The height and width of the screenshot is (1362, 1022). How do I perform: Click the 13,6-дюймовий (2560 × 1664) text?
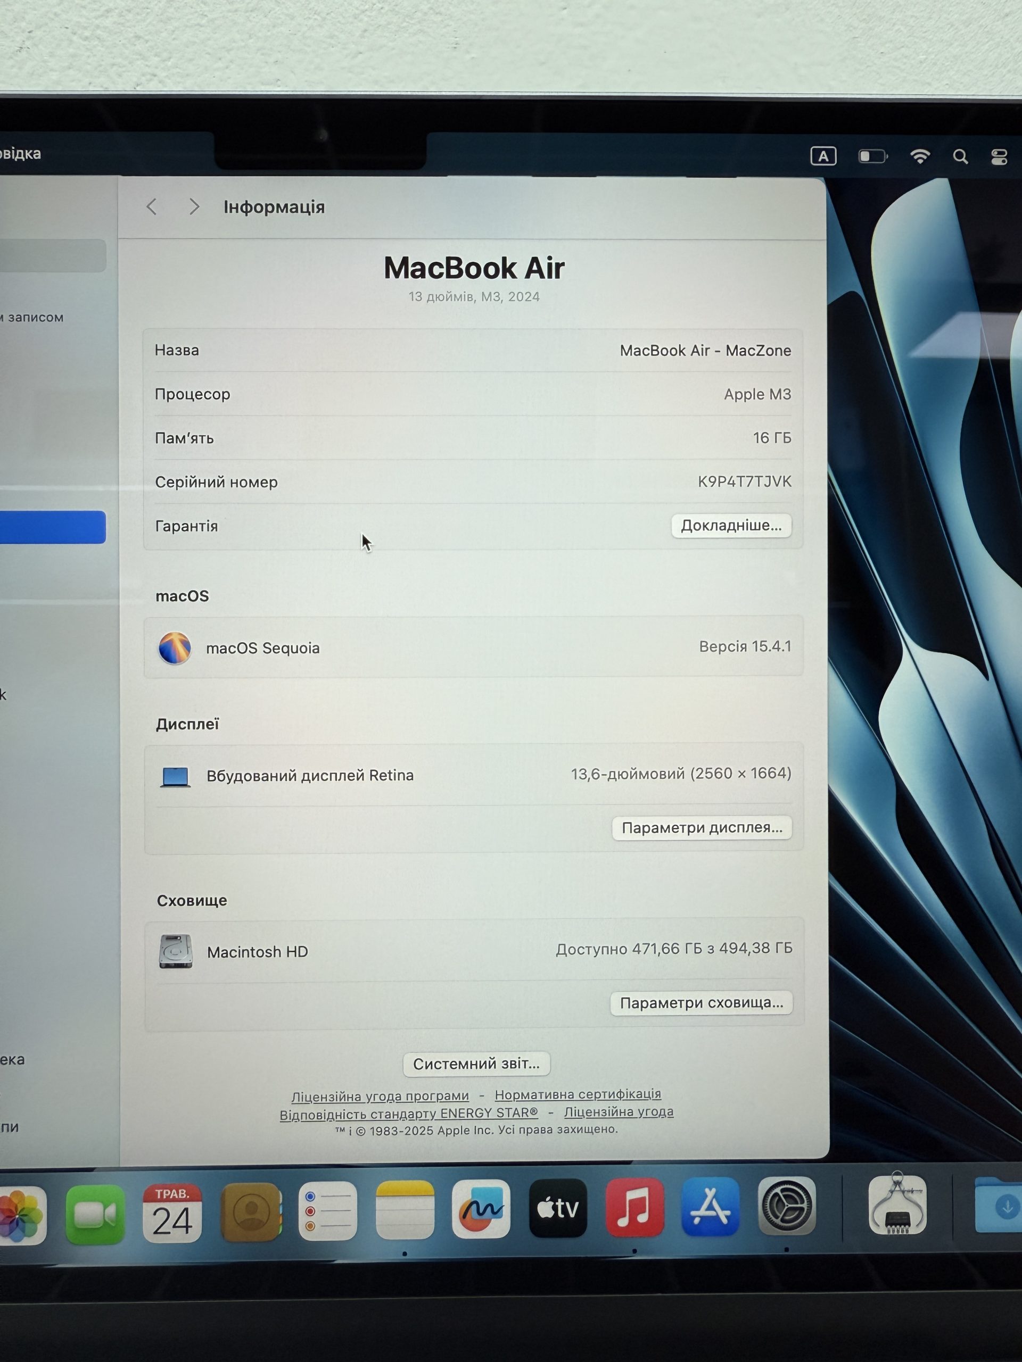tap(681, 774)
